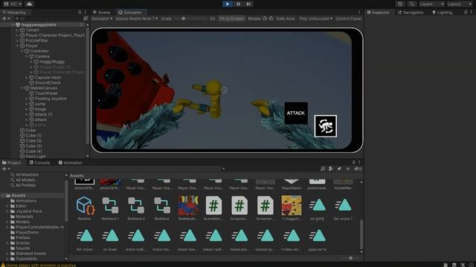Viewport: 476px width, 267px height.
Task: Select PuzzlePillar in the Hierarchy
Action: coord(36,41)
